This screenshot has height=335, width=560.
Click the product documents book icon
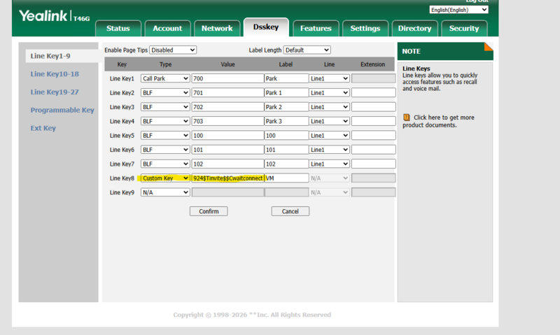pos(407,117)
